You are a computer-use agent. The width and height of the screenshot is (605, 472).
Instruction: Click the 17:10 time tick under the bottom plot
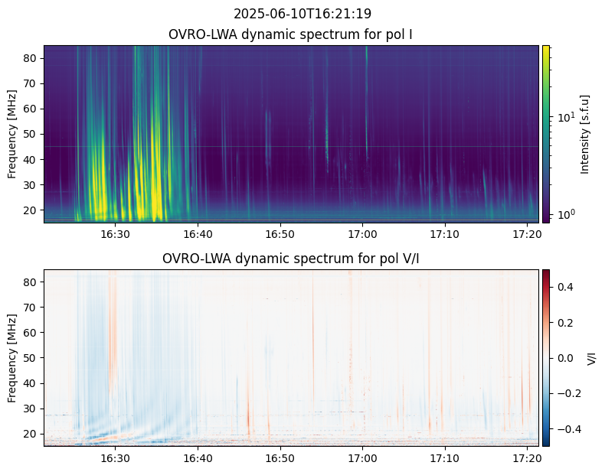[x=444, y=457]
